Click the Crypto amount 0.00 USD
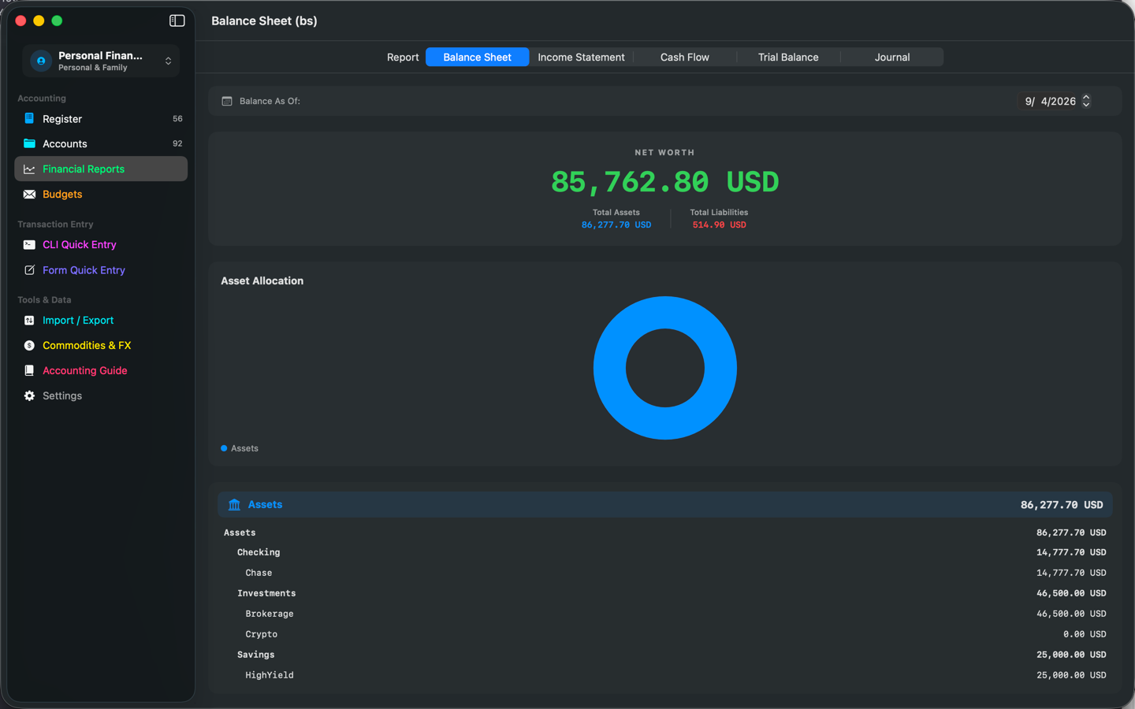 [x=1085, y=634]
